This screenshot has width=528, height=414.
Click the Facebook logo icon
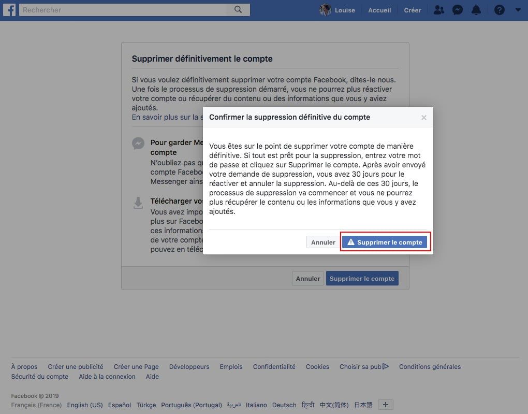point(9,10)
